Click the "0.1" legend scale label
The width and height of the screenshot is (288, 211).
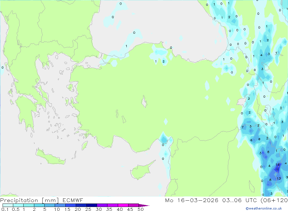coord(5,209)
